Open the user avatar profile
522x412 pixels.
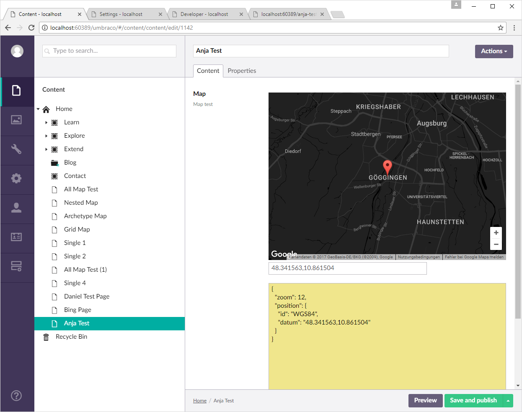pos(17,51)
